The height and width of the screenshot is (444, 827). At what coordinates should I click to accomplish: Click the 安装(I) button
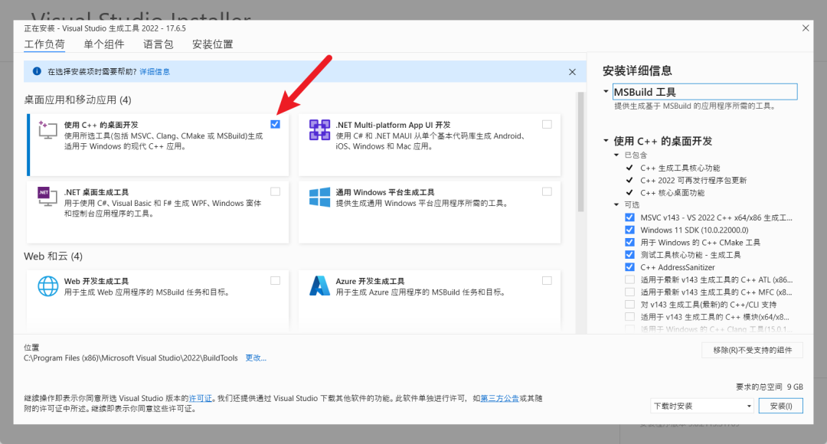[780, 406]
